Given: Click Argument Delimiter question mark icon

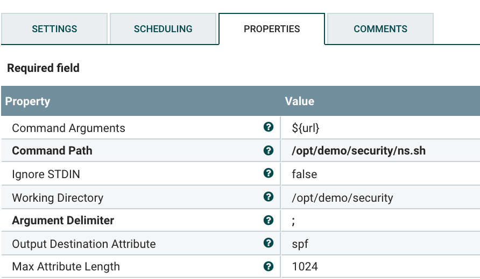Looking at the screenshot, I should (268, 220).
